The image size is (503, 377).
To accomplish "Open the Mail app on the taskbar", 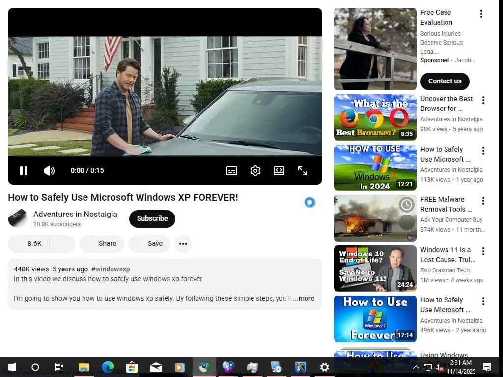I will tap(156, 367).
